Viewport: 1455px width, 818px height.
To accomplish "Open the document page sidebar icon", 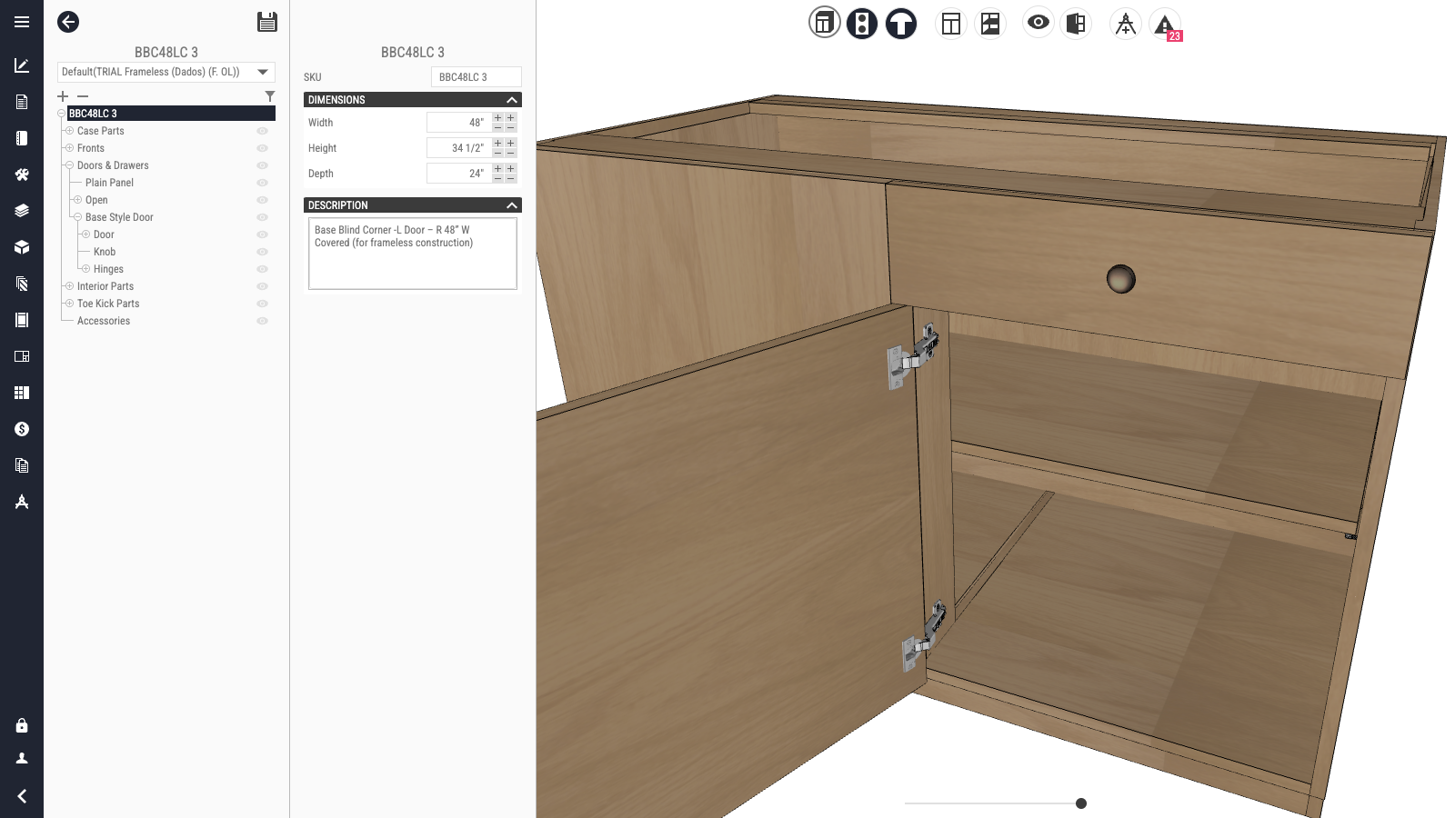I will click(x=22, y=102).
